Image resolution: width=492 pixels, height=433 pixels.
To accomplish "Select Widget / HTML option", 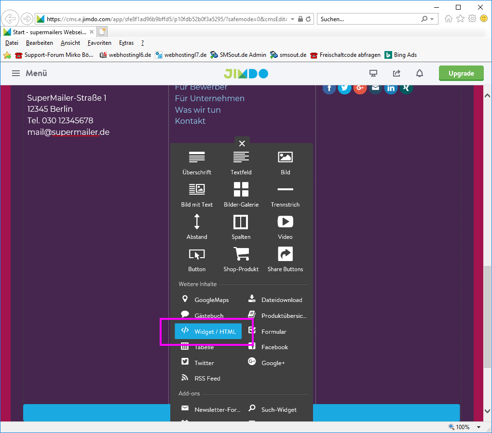I will tap(208, 331).
